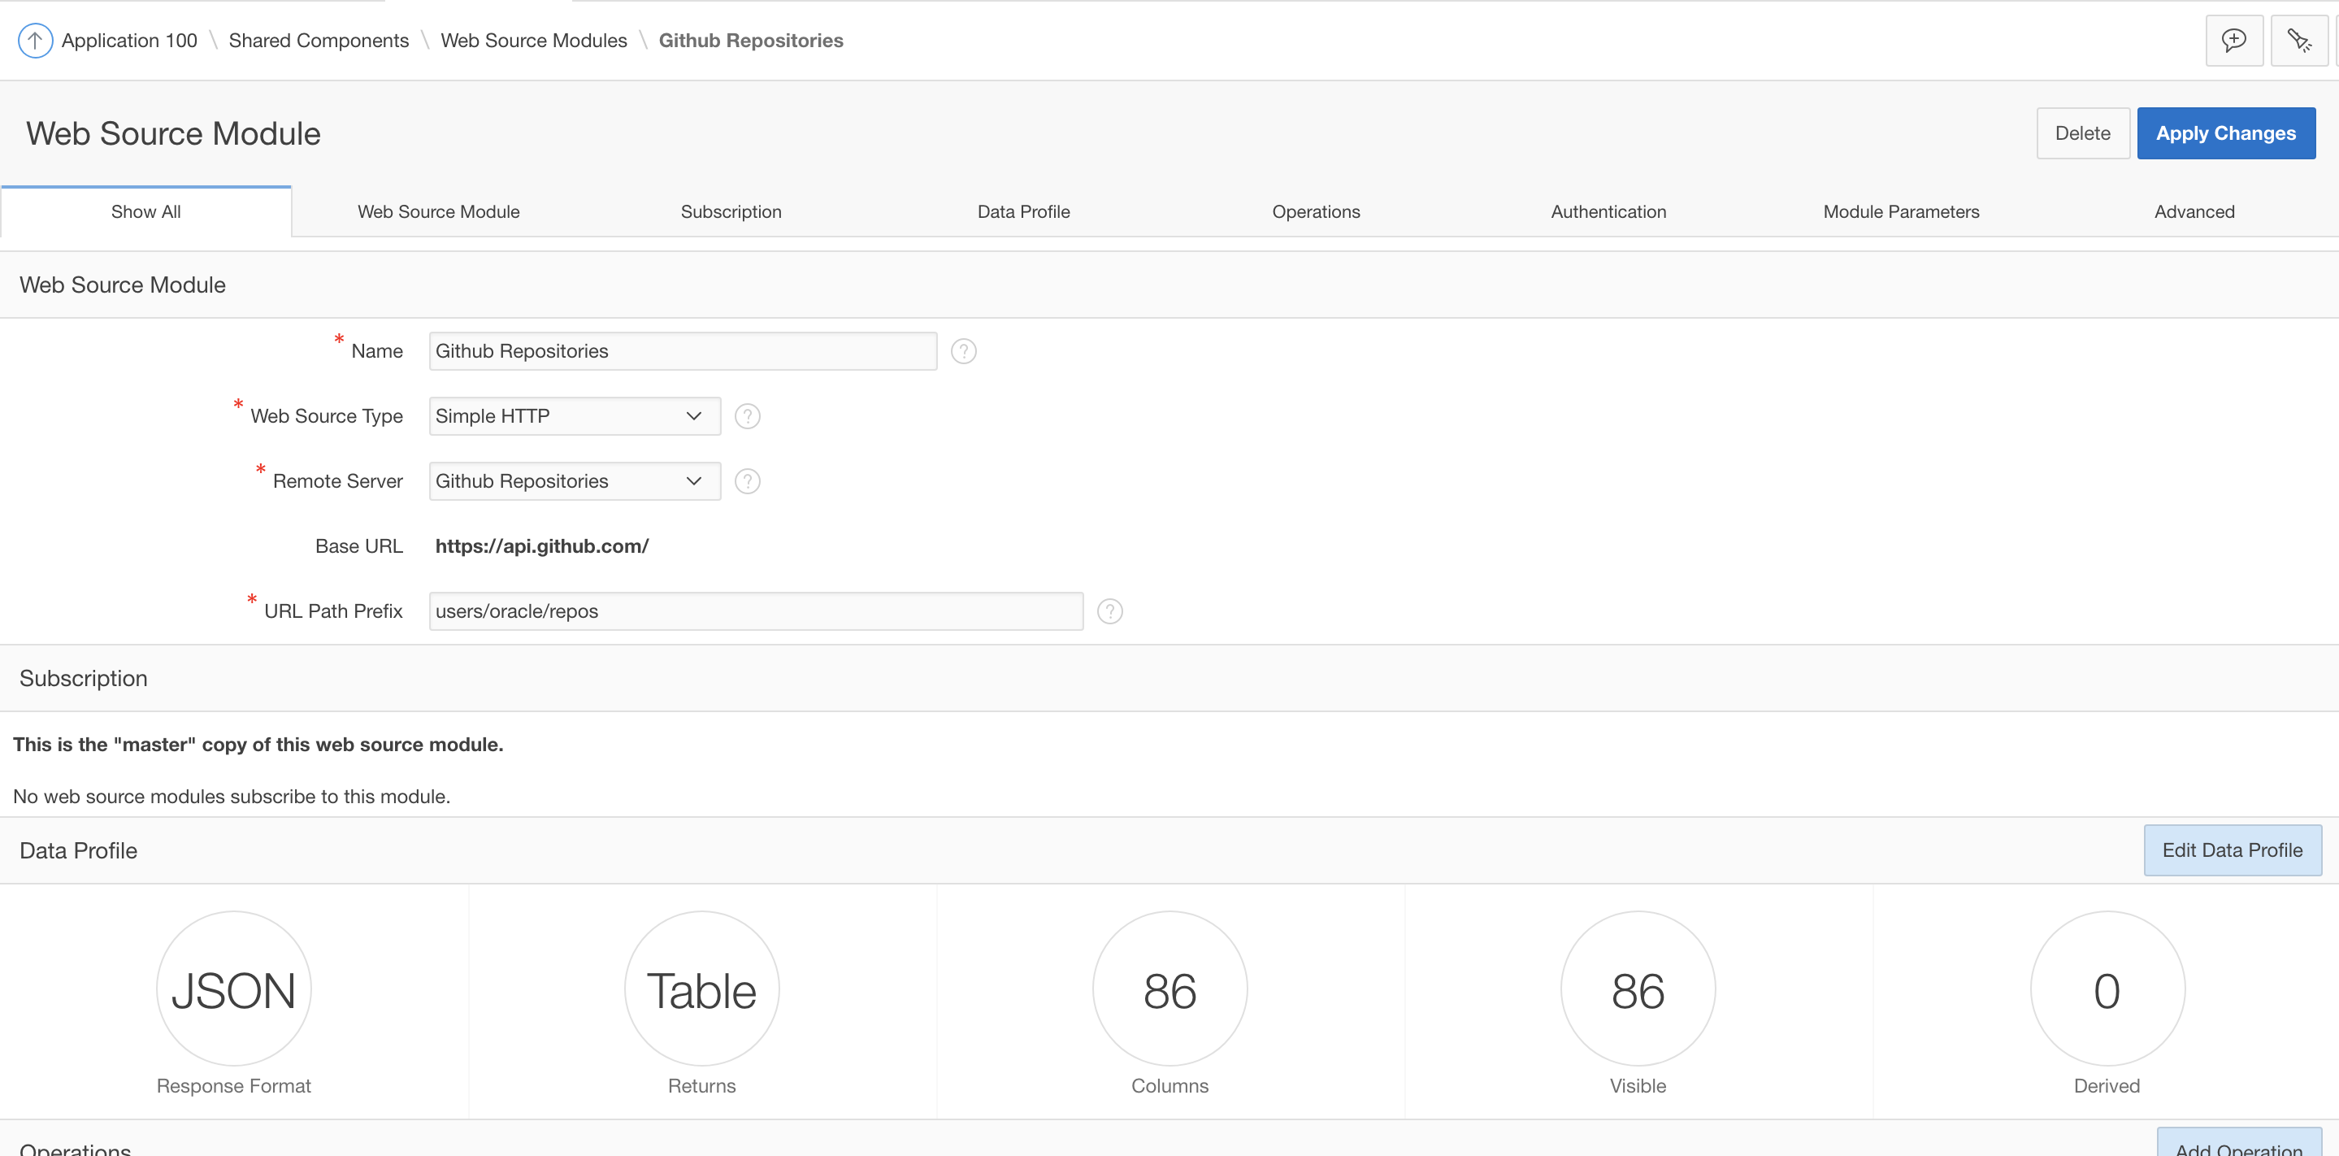
Task: Switch to the Authentication tab
Action: (x=1608, y=211)
